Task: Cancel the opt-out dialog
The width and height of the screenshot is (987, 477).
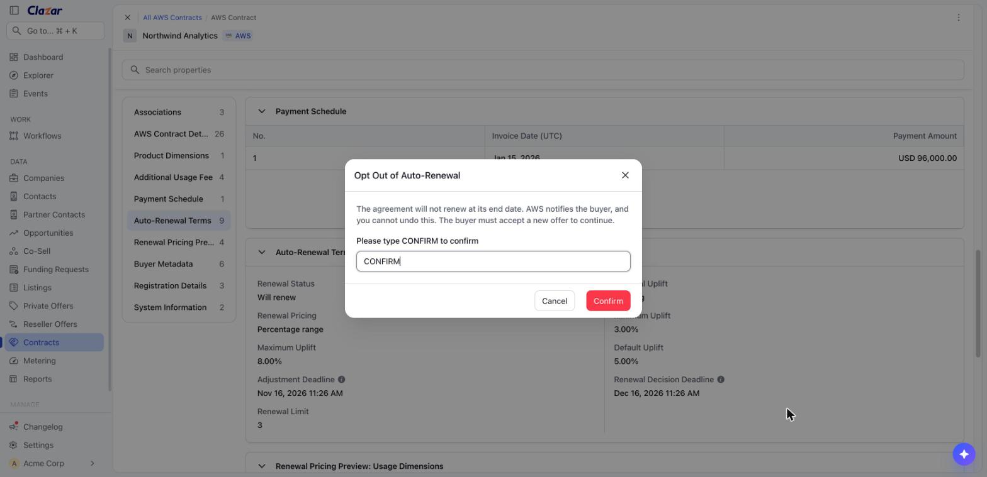Action: click(555, 301)
